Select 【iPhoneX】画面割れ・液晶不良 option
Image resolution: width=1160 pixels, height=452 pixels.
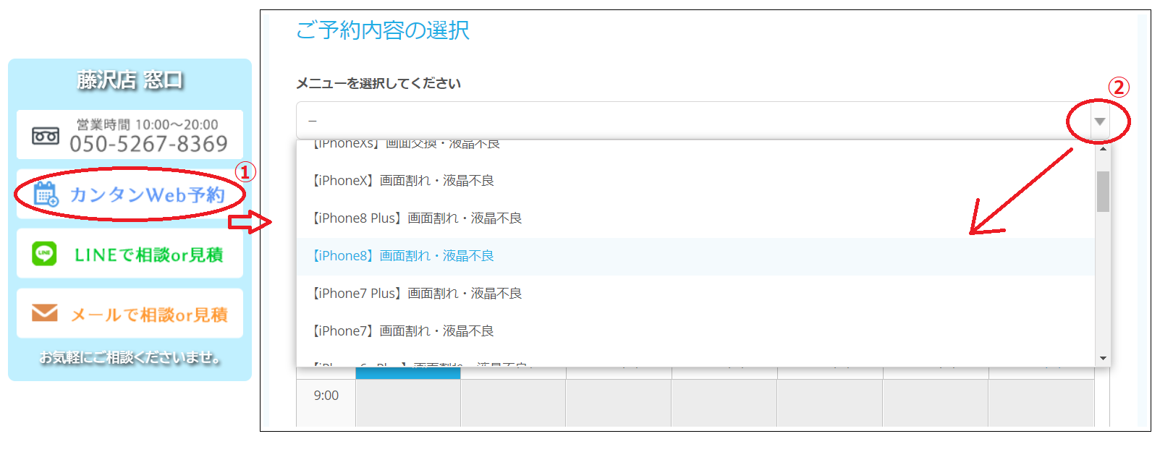695,181
